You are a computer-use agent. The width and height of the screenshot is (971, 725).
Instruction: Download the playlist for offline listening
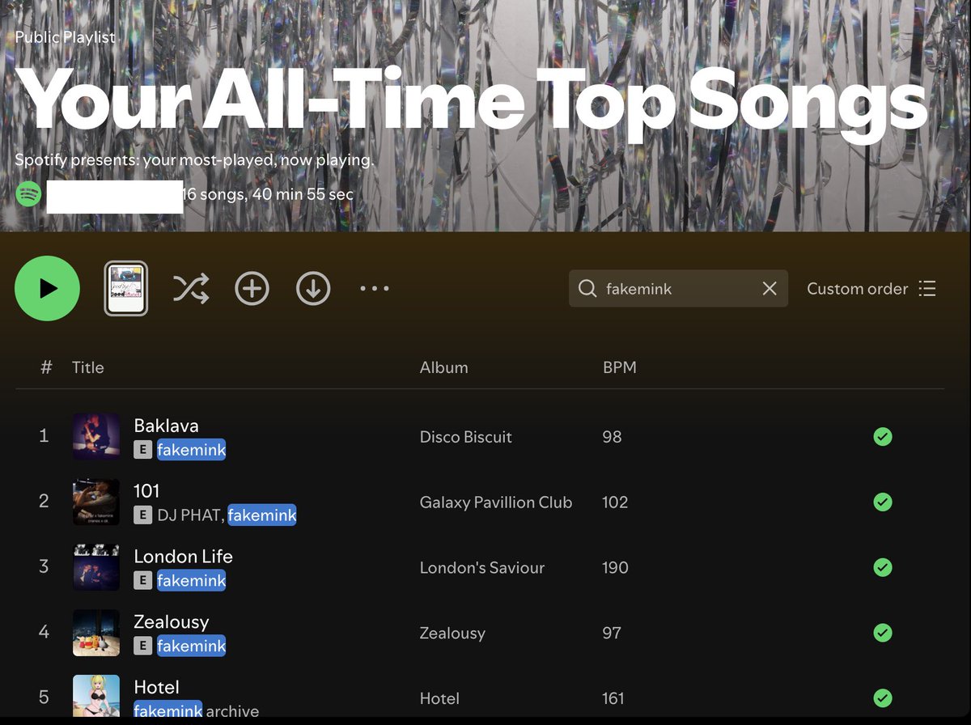(x=313, y=289)
